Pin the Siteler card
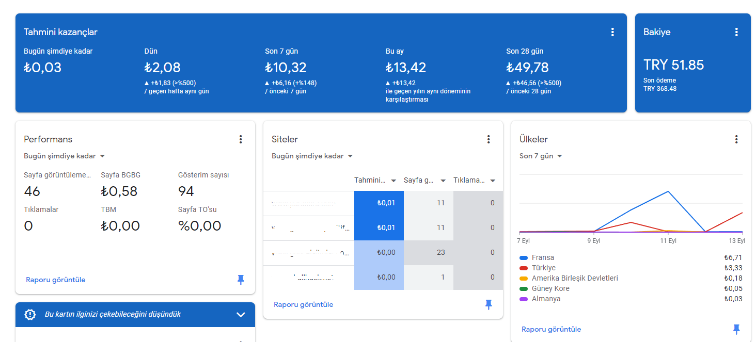The height and width of the screenshot is (342, 756). tap(489, 305)
